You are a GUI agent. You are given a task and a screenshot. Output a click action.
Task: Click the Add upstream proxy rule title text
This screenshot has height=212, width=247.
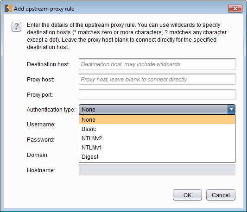pyautogui.click(x=44, y=9)
